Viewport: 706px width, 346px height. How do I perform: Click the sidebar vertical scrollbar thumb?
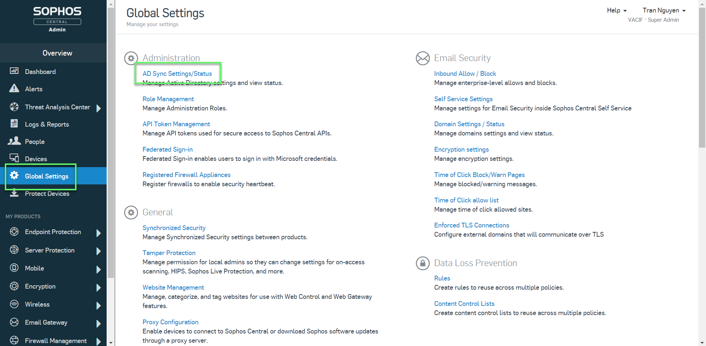(111, 142)
